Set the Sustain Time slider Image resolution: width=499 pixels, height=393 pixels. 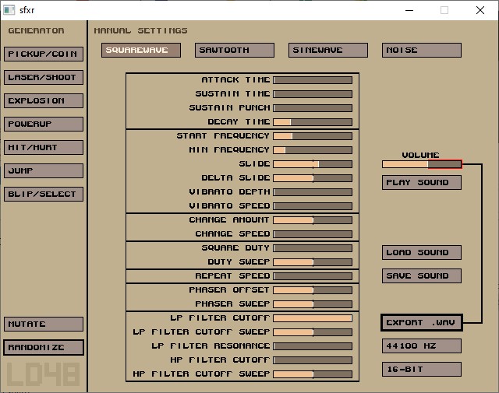(x=313, y=94)
